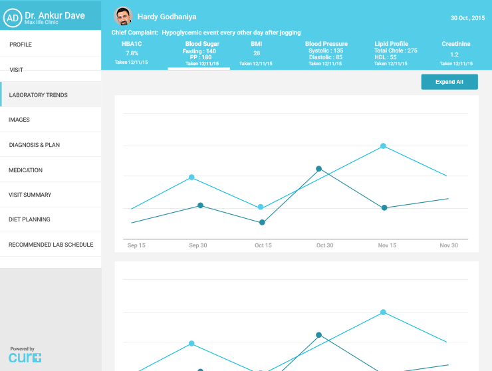
Task: Click the light-blue Nov 15 peak point, top chart
Action: (383, 146)
